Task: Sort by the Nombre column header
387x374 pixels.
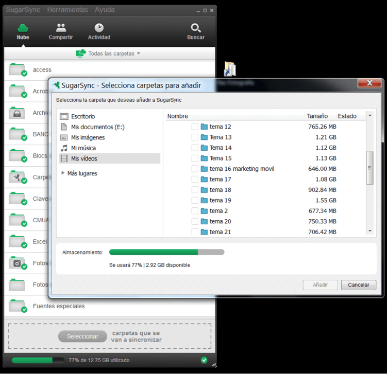Action: (x=235, y=116)
